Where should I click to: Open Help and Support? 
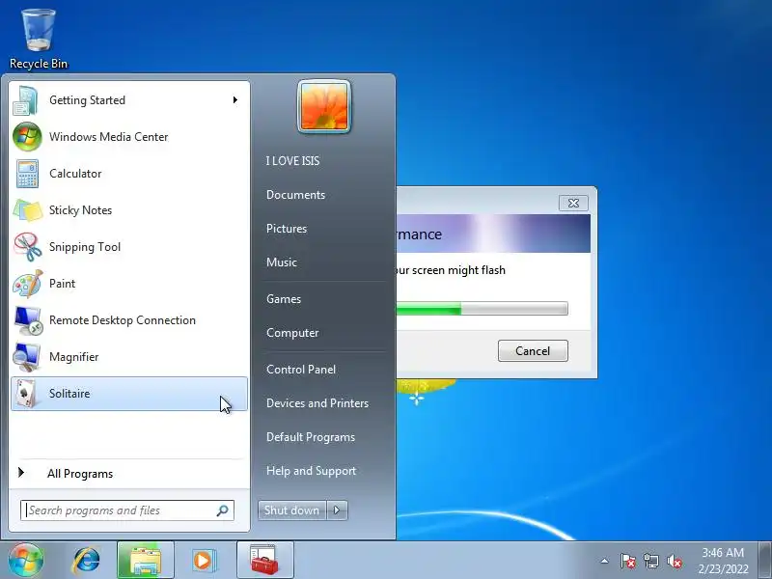311,471
